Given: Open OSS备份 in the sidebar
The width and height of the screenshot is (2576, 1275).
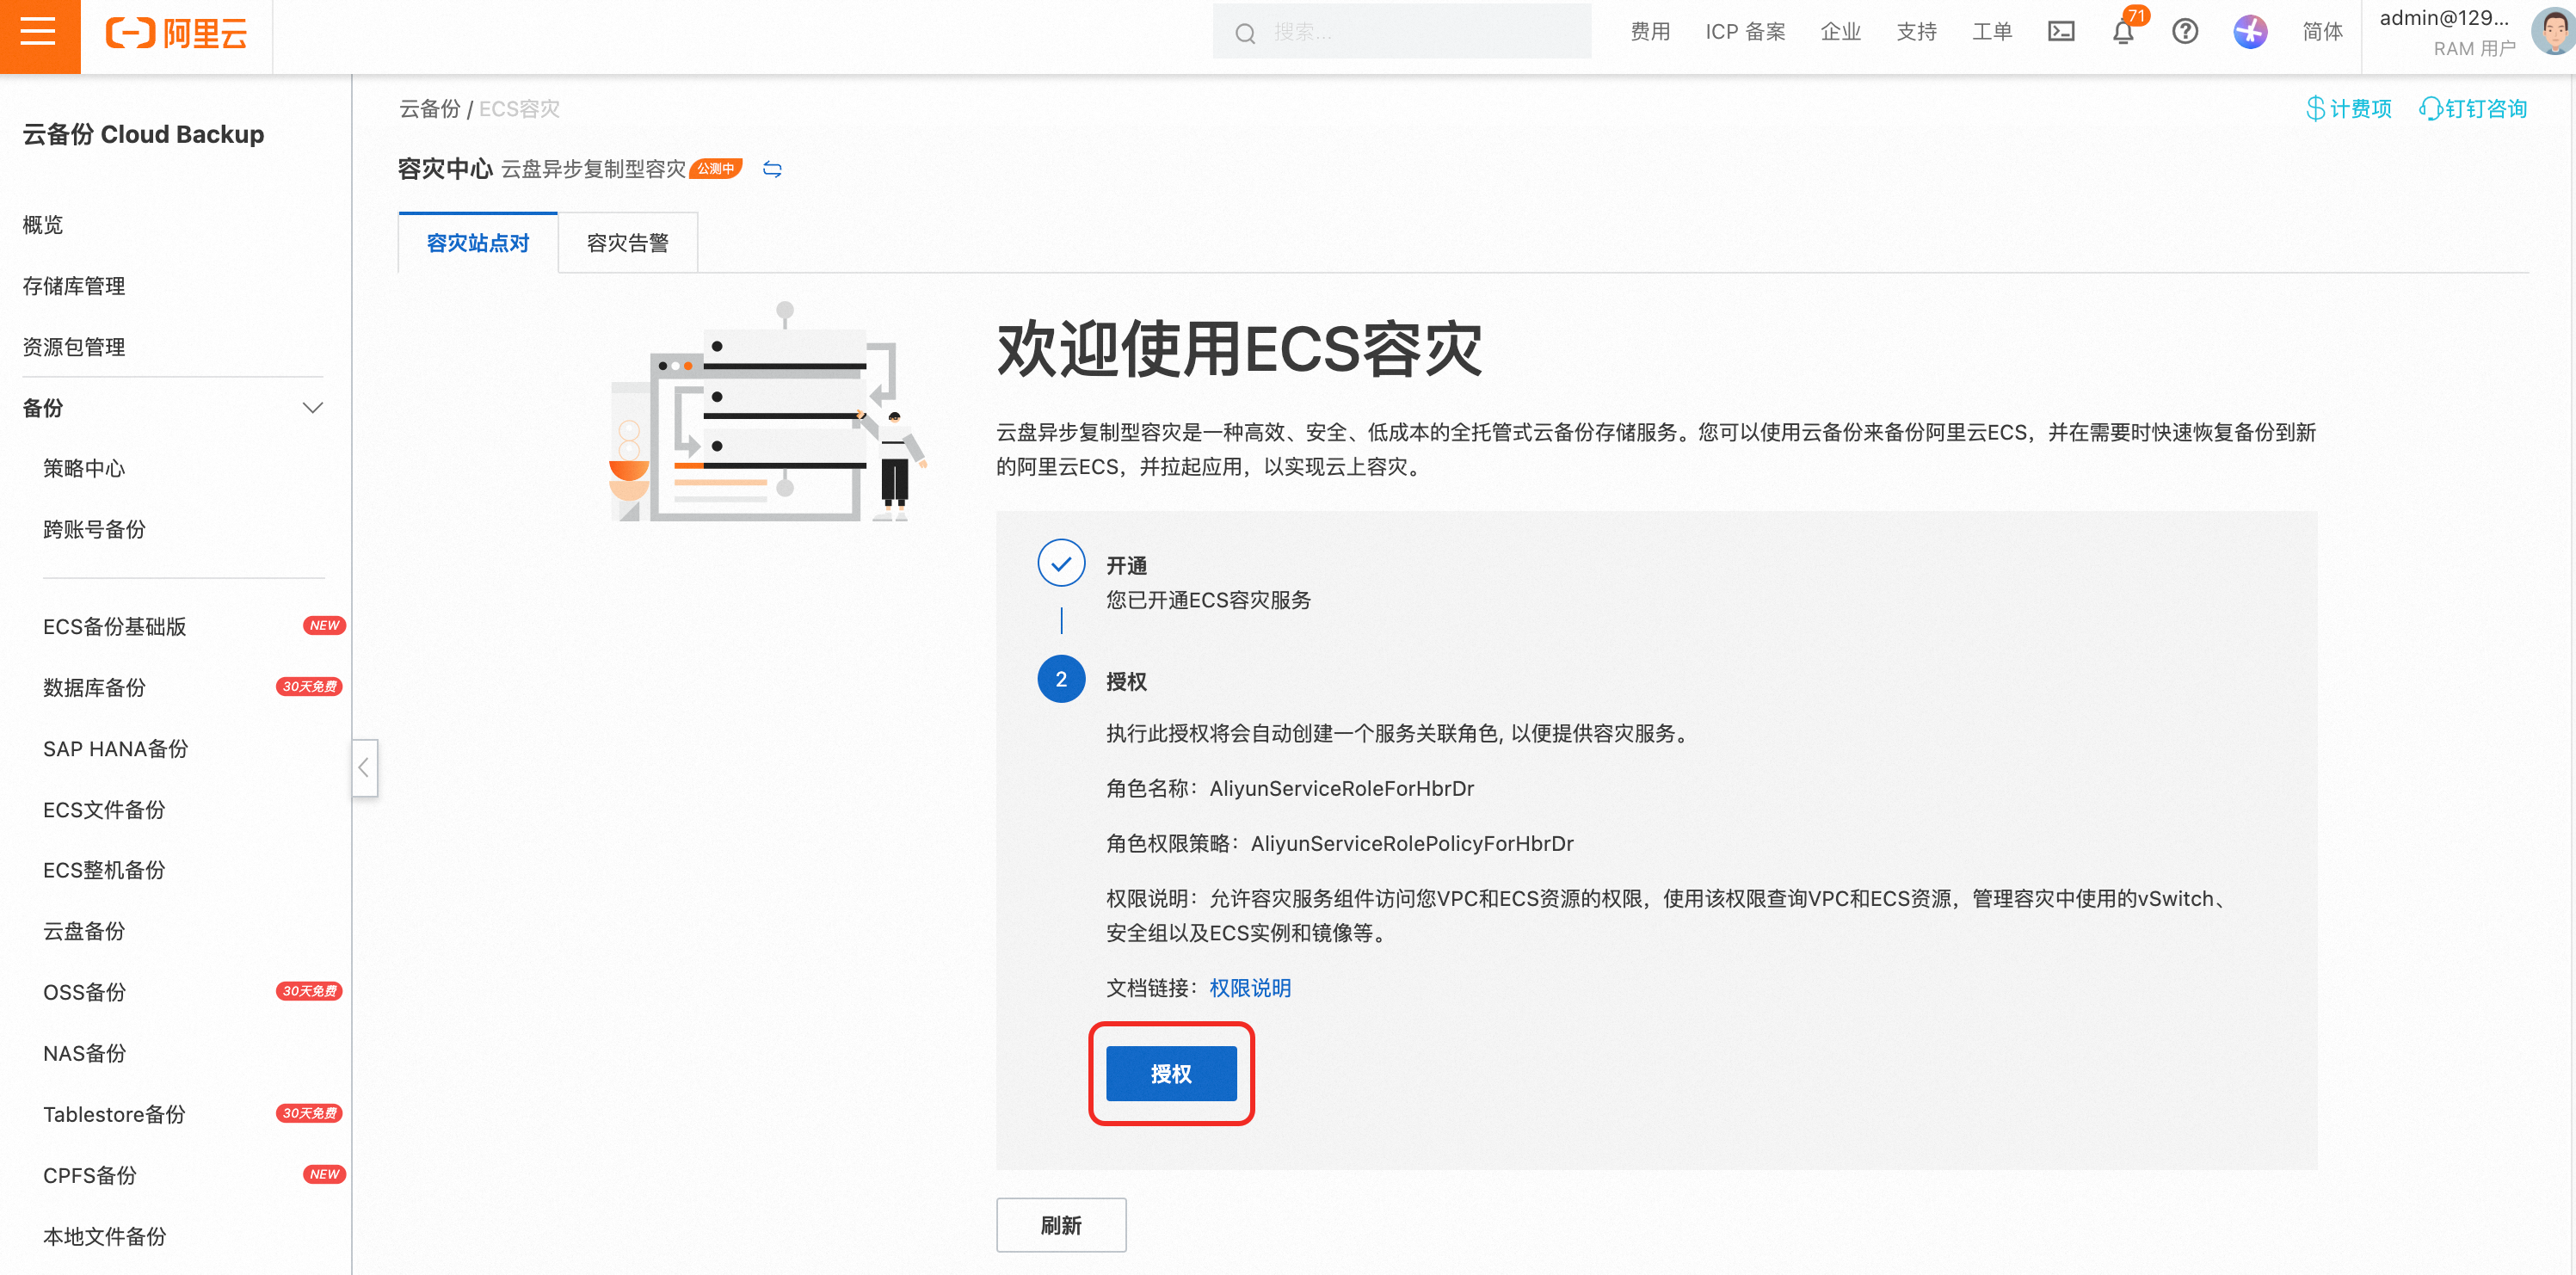Looking at the screenshot, I should [84, 992].
